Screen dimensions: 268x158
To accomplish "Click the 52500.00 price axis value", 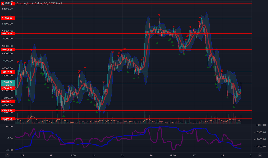I will (x=7, y=9).
